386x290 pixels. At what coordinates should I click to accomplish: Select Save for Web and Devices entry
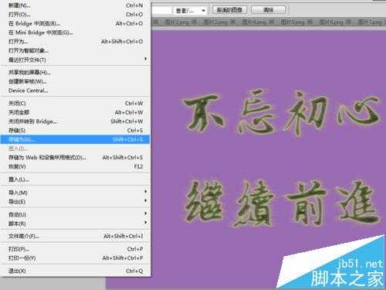pyautogui.click(x=75, y=158)
